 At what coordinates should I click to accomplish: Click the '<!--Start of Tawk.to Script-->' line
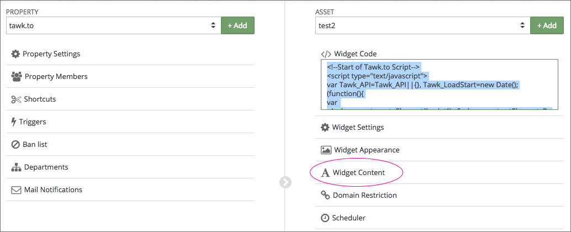pyautogui.click(x=374, y=67)
